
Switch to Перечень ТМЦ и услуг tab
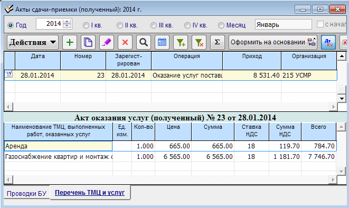point(90,193)
